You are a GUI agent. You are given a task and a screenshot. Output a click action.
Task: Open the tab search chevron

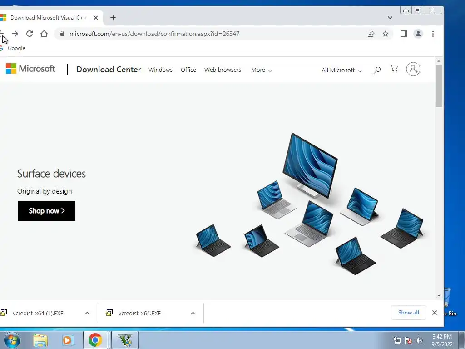pyautogui.click(x=390, y=18)
